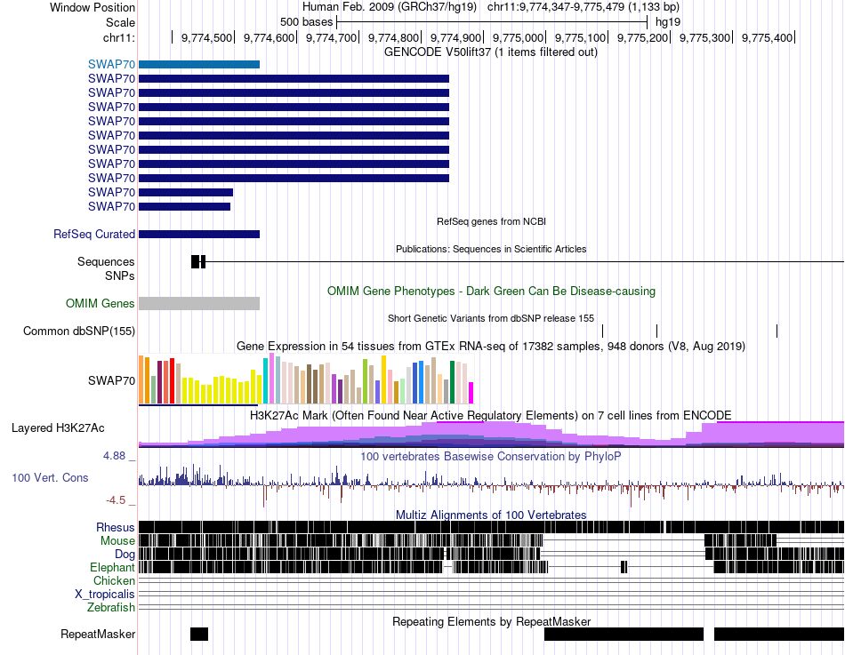This screenshot has height=655, width=845.
Task: Select the dbSNP tick nearest 9,775,100
Action: tap(602, 331)
